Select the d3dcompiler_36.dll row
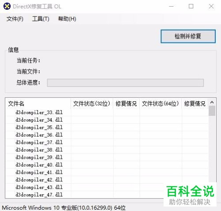This screenshot has width=221, height=211. pos(107,135)
